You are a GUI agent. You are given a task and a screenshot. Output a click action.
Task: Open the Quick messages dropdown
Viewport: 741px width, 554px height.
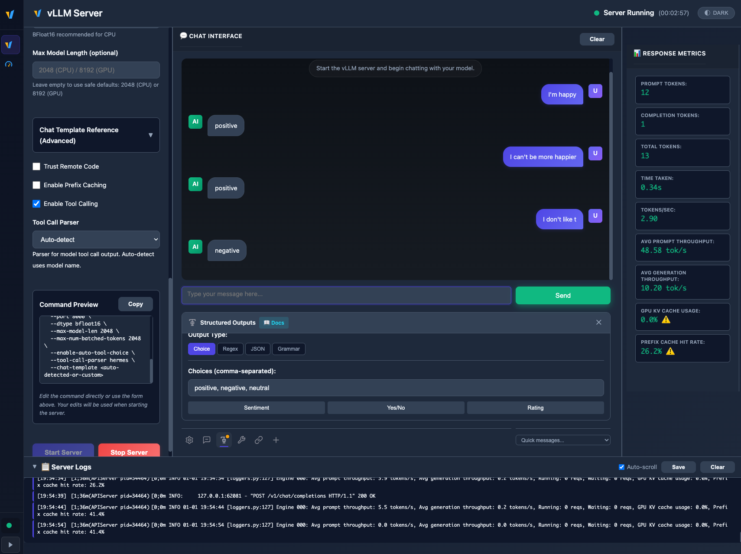click(x=563, y=440)
